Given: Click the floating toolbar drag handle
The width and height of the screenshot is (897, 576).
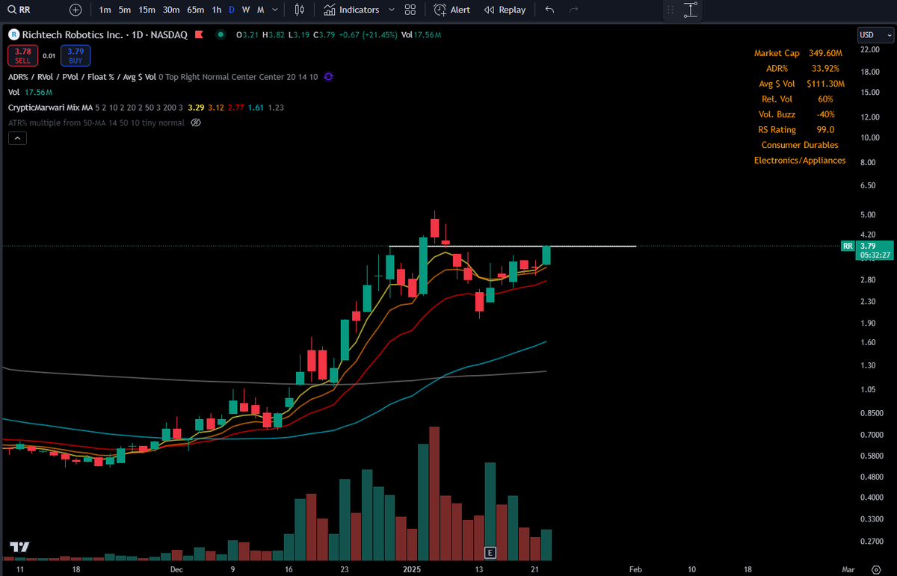Looking at the screenshot, I should pos(671,10).
